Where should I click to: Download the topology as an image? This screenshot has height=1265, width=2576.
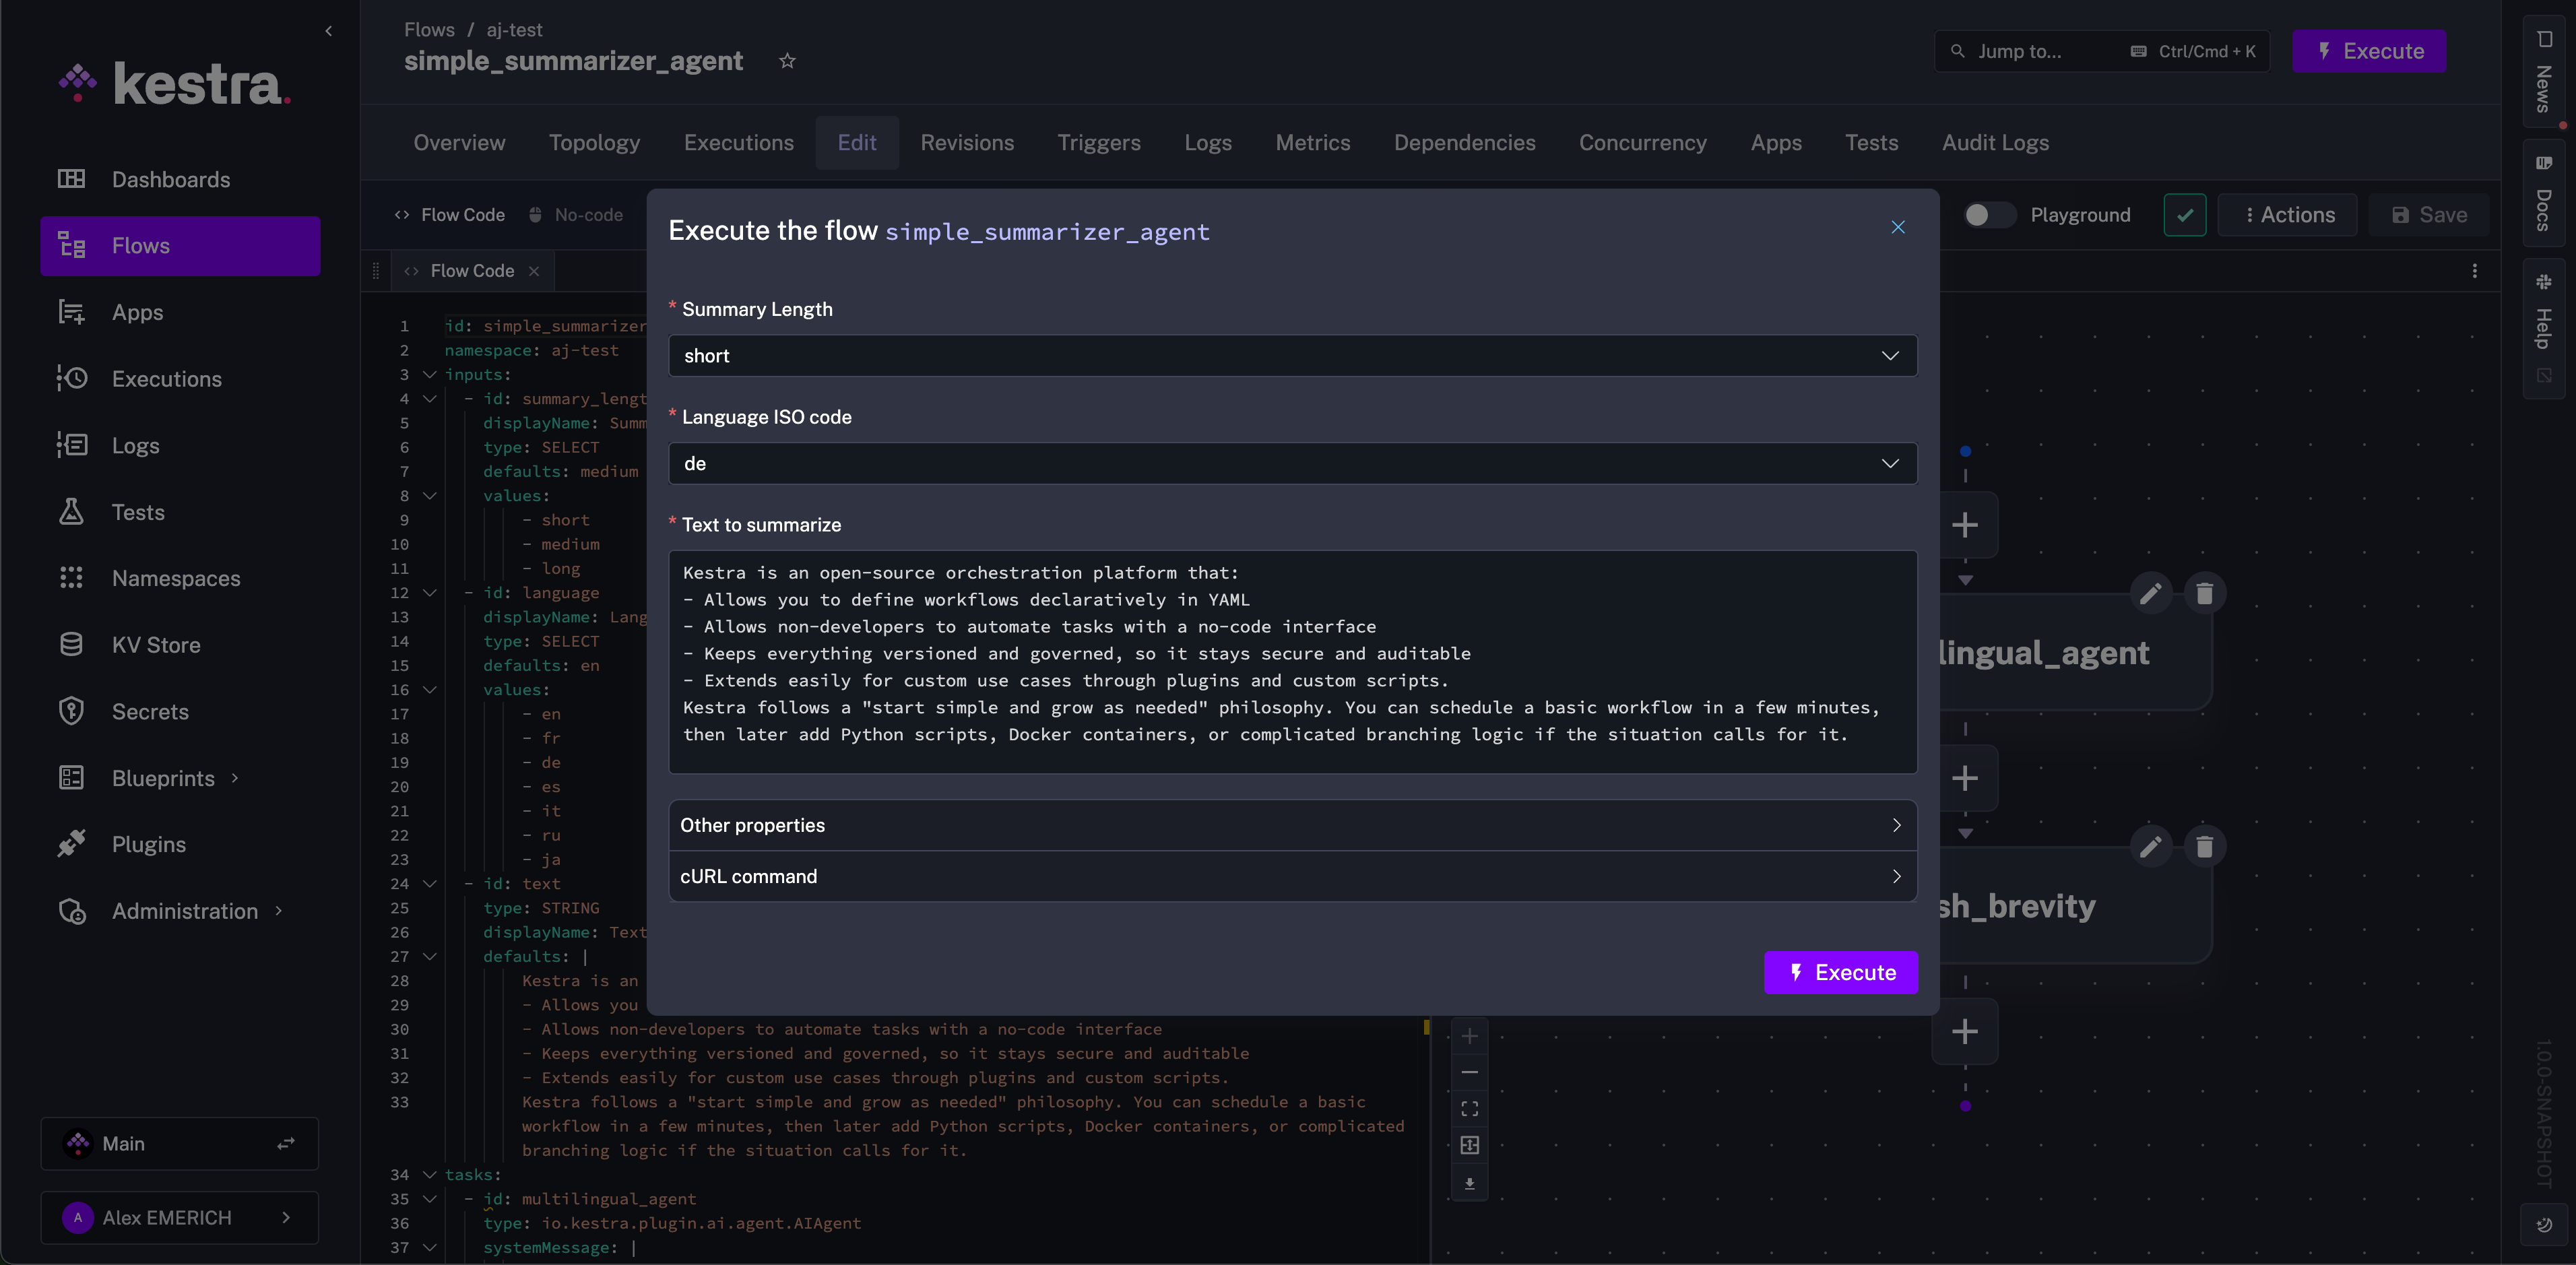pos(1469,1185)
